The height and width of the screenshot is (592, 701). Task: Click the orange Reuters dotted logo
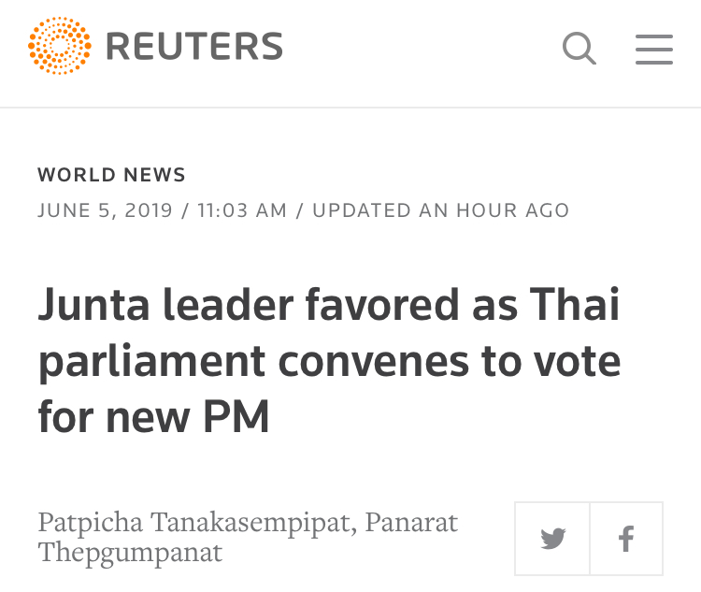(x=60, y=46)
